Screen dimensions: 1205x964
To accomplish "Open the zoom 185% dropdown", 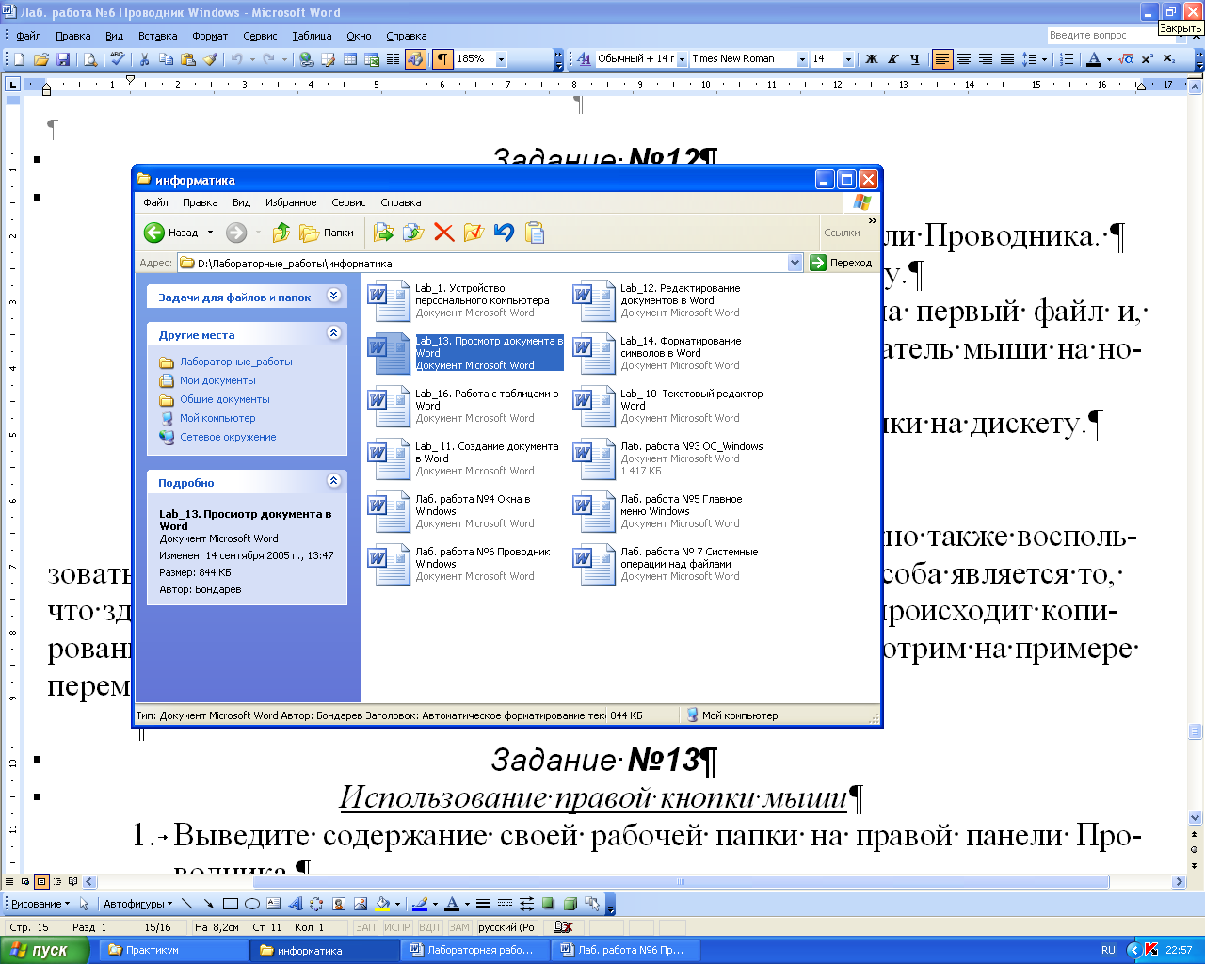I will click(x=501, y=59).
